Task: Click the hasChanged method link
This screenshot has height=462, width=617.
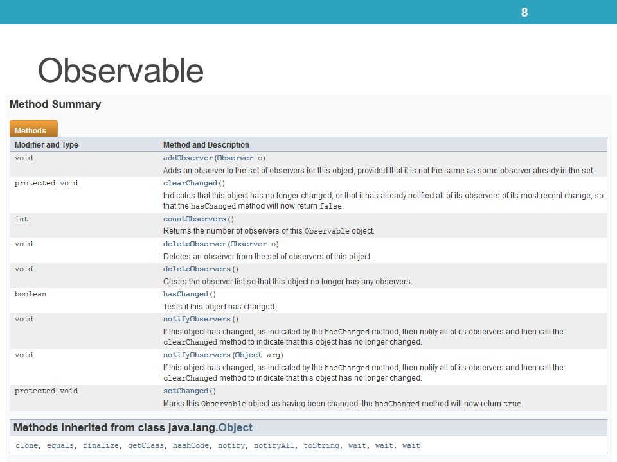Action: [186, 295]
